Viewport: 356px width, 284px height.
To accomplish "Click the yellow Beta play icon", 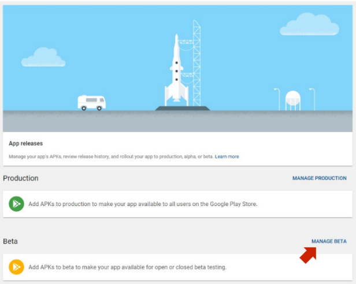I will click(16, 267).
